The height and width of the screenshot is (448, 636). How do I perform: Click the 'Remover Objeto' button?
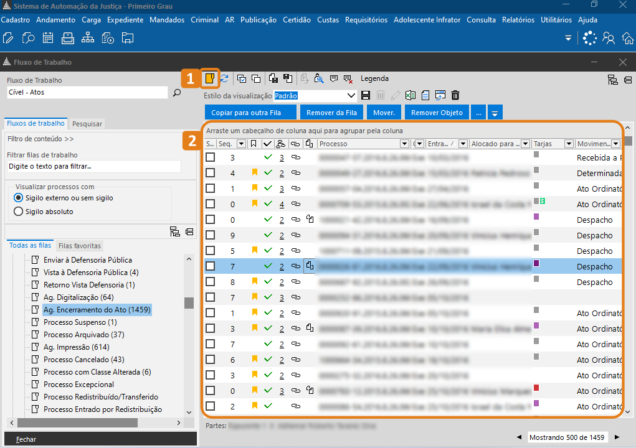pyautogui.click(x=437, y=113)
